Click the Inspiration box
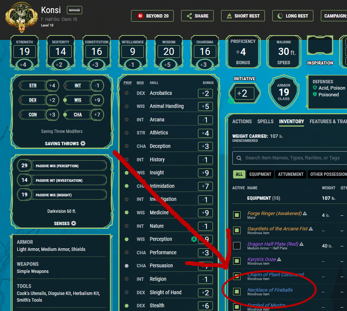 320,47
